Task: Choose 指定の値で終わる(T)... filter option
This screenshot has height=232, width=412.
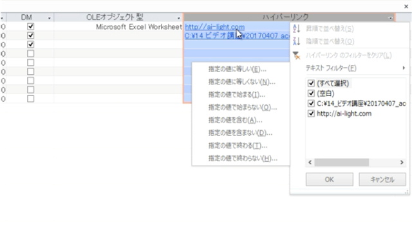Action: [x=238, y=146]
